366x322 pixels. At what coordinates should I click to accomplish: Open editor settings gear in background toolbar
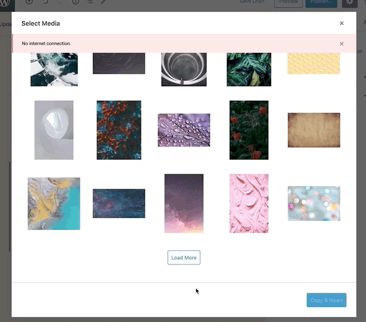(349, 3)
